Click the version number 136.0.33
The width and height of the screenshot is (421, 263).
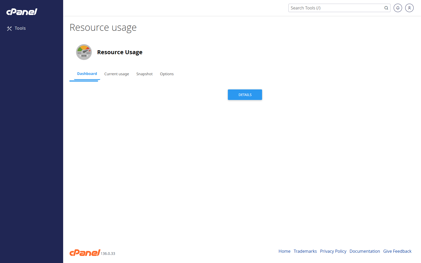(108, 254)
